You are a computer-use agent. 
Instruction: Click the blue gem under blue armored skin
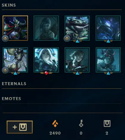[108, 41]
